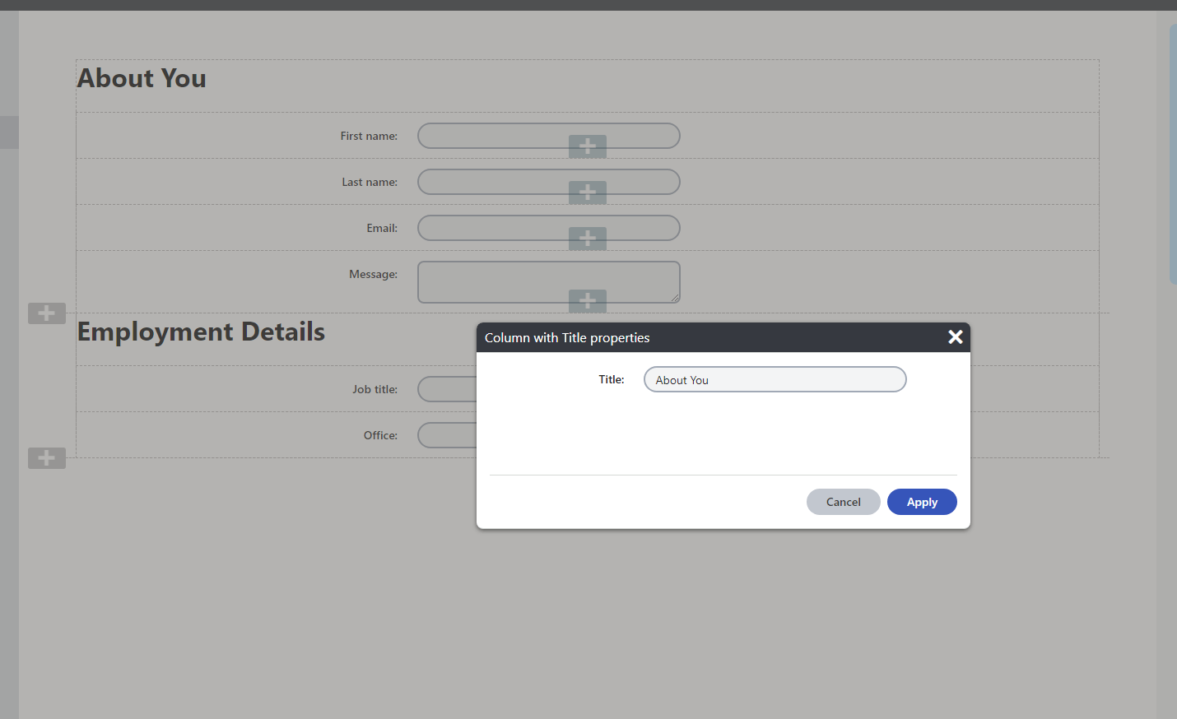The width and height of the screenshot is (1177, 719).
Task: Add row below the Office field section
Action: [47, 458]
